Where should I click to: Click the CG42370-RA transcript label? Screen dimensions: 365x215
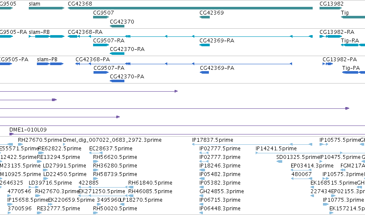coord(127,49)
